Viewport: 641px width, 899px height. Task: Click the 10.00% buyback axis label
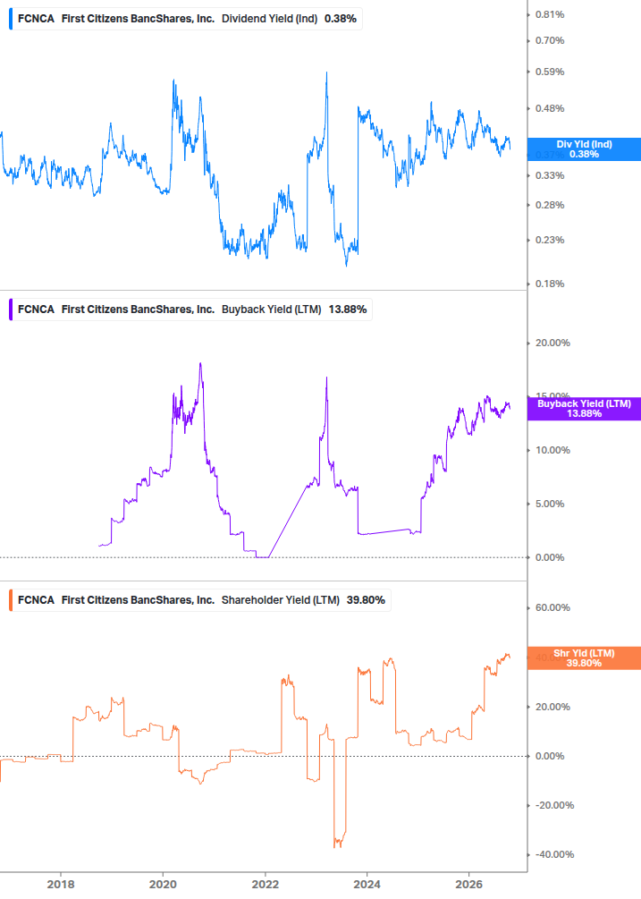click(x=552, y=450)
